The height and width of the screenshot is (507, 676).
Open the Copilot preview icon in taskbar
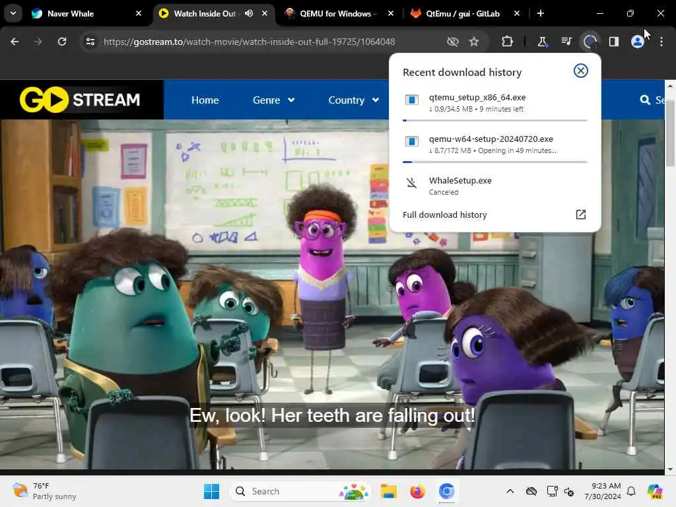[655, 491]
